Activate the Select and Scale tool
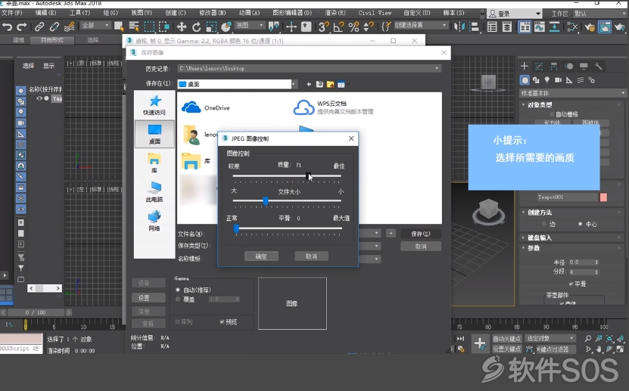Viewport: 629px width, 391px height. [x=211, y=26]
